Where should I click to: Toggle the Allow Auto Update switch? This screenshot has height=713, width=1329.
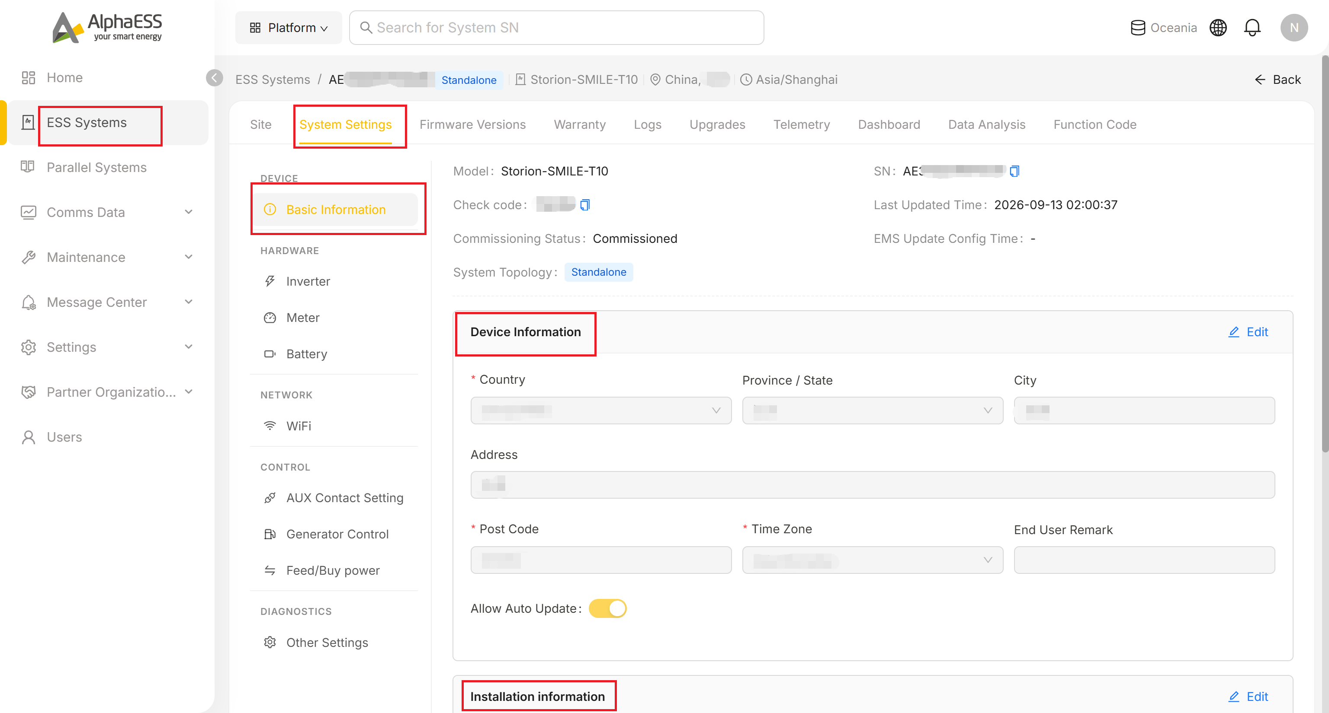coord(607,608)
